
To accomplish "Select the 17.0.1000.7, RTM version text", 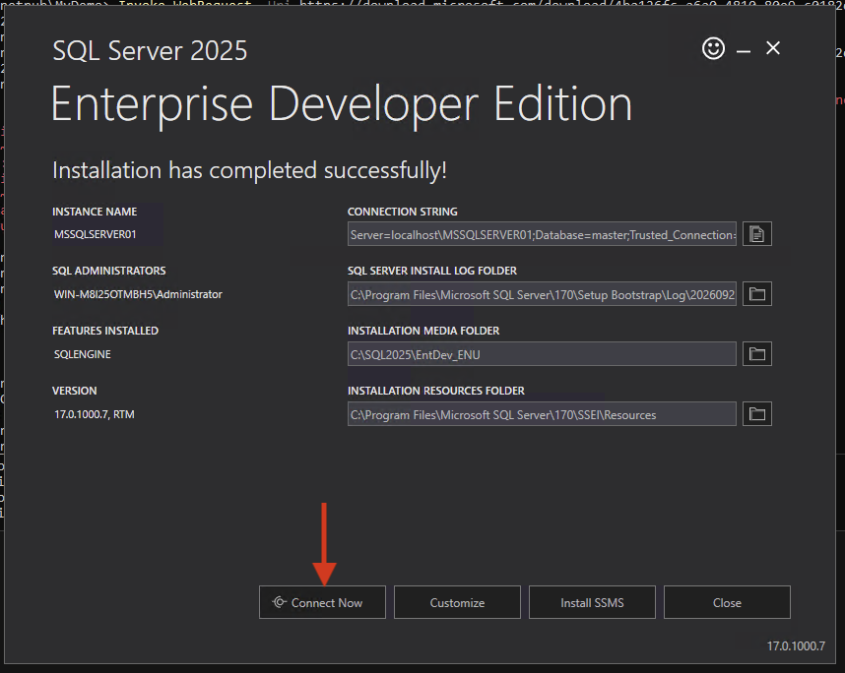I will coord(95,414).
